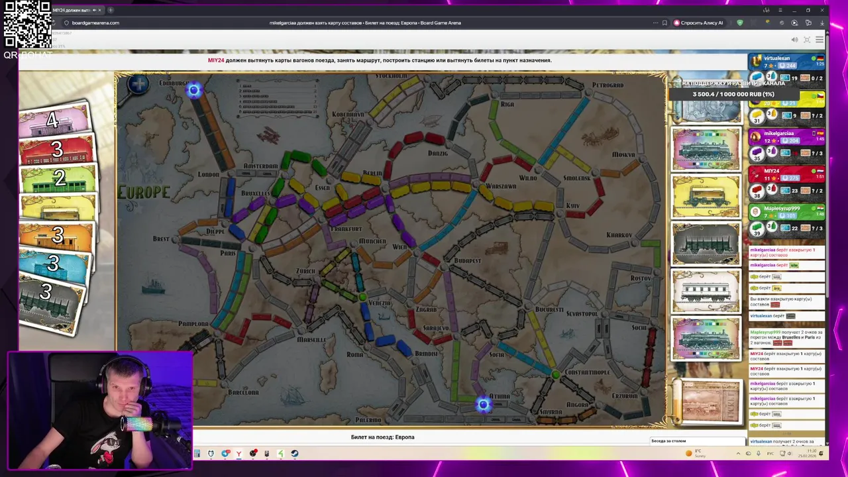Click the ticket legend list on map

tap(278, 97)
